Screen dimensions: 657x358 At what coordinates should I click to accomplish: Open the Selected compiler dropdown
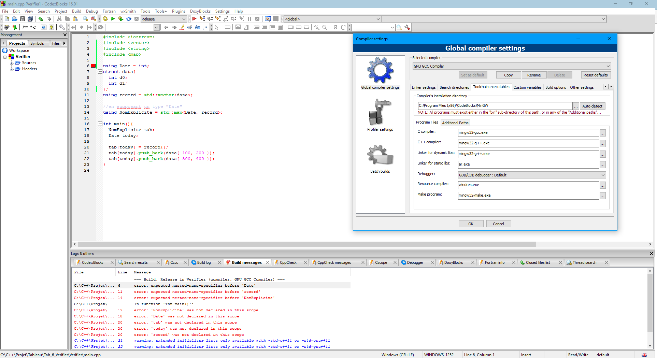click(511, 66)
